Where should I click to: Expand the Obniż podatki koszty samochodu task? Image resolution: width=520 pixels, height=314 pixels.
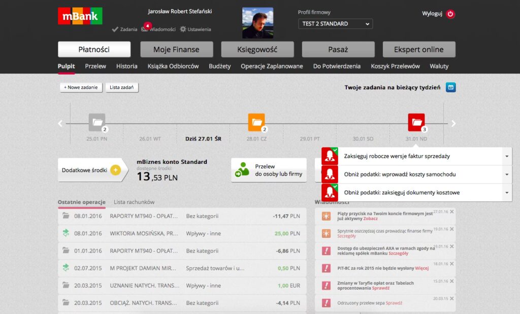[x=506, y=175]
